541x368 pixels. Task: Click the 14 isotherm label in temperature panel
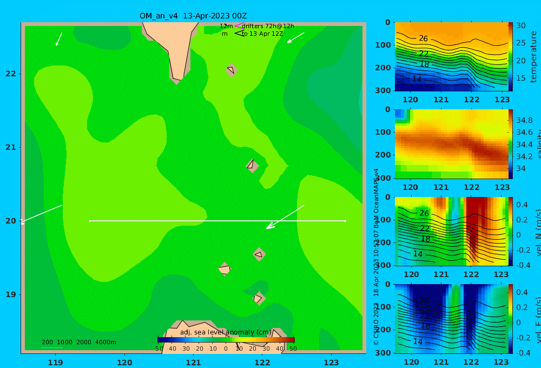click(417, 79)
